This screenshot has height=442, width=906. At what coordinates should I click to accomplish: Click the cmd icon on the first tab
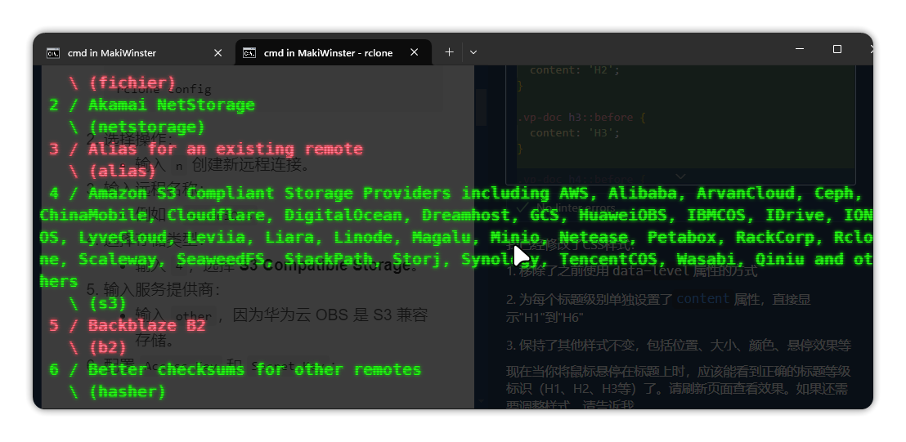tap(52, 53)
